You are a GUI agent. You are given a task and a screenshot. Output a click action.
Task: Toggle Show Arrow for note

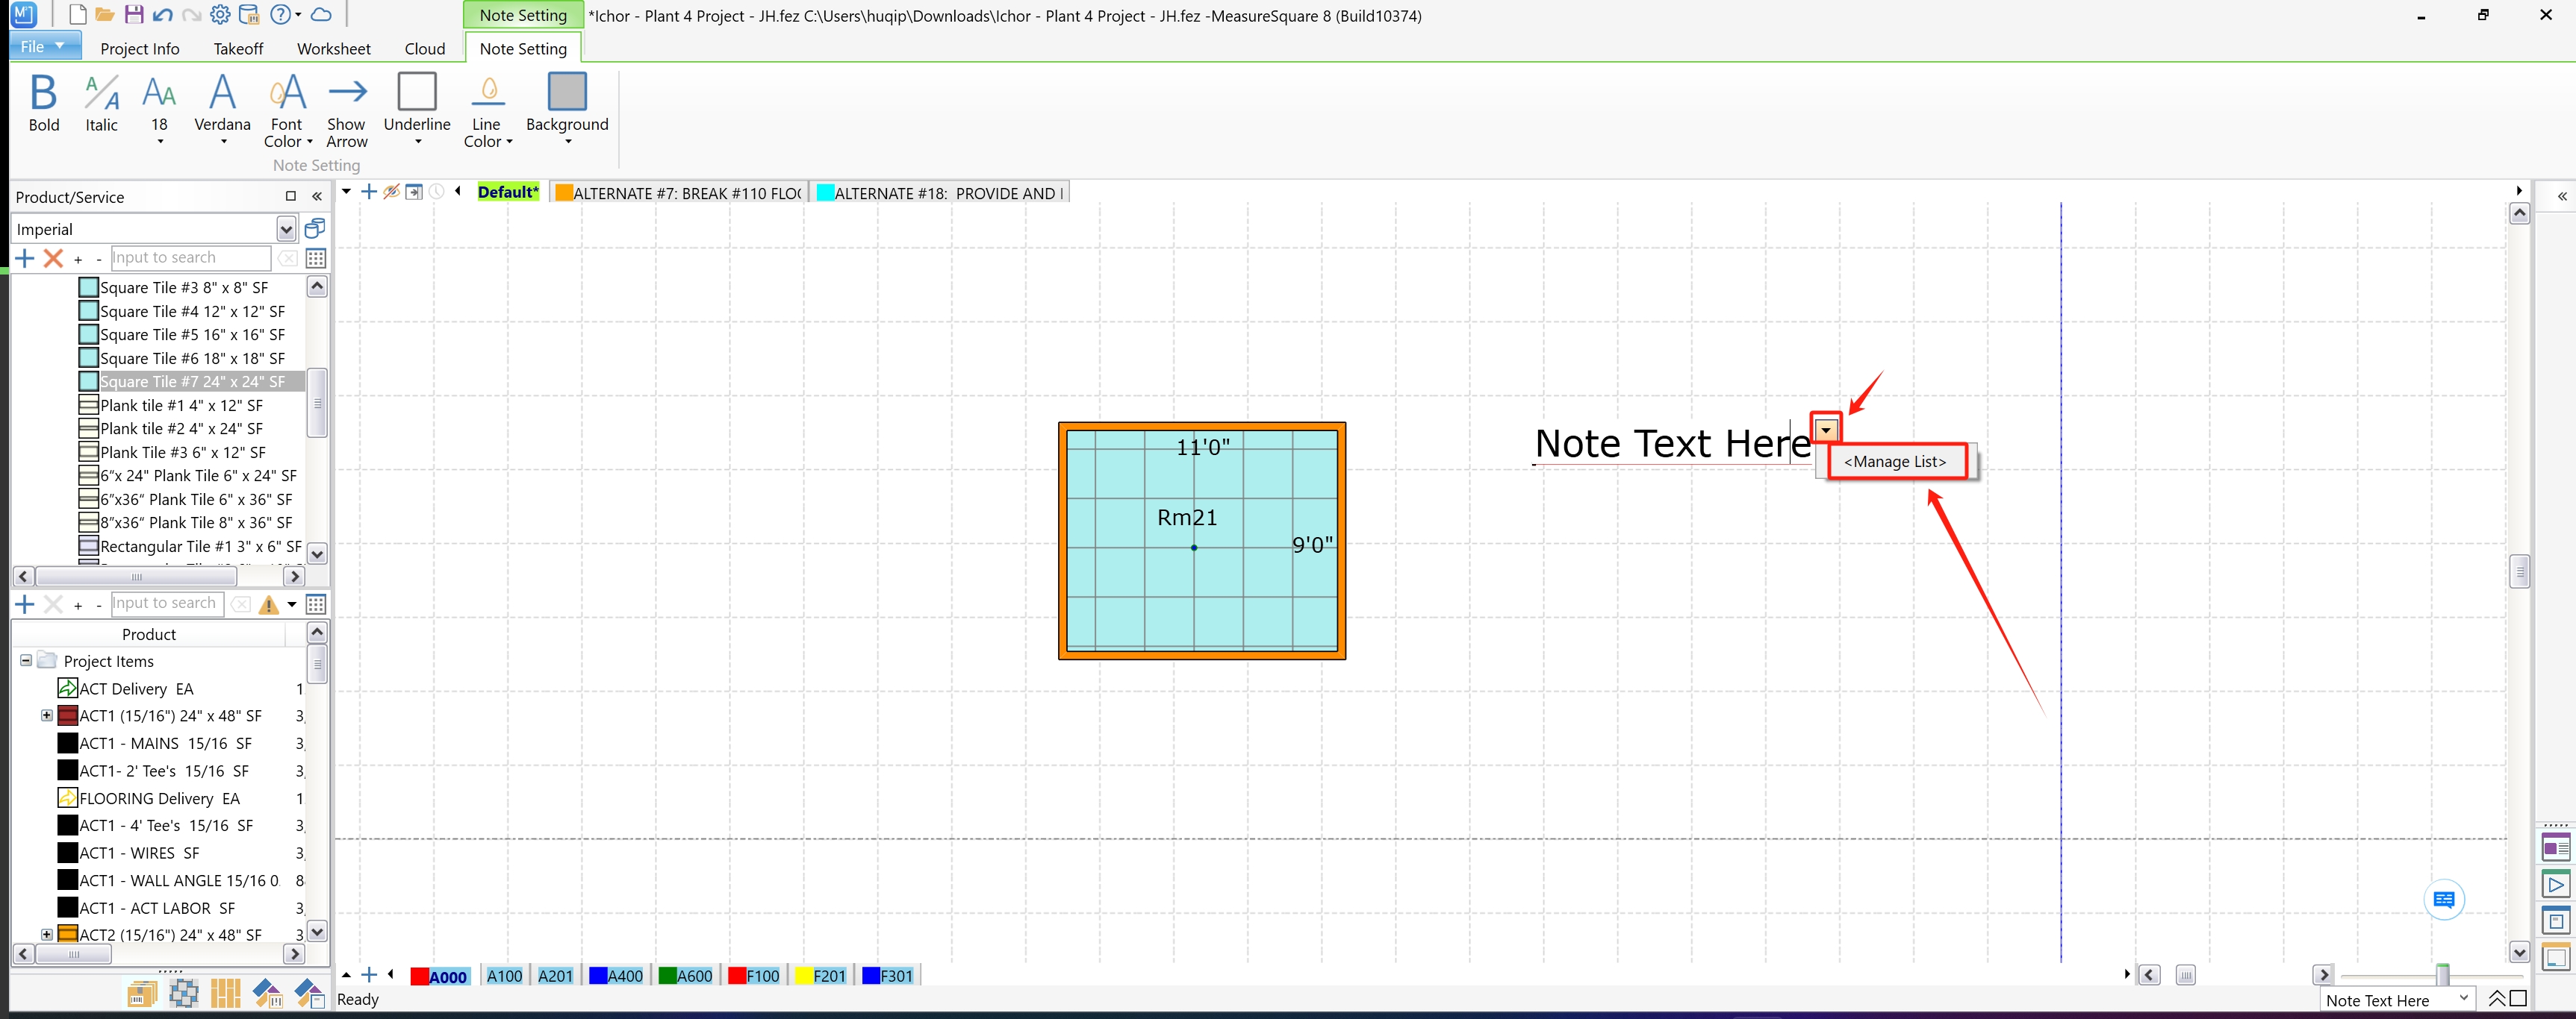346,109
